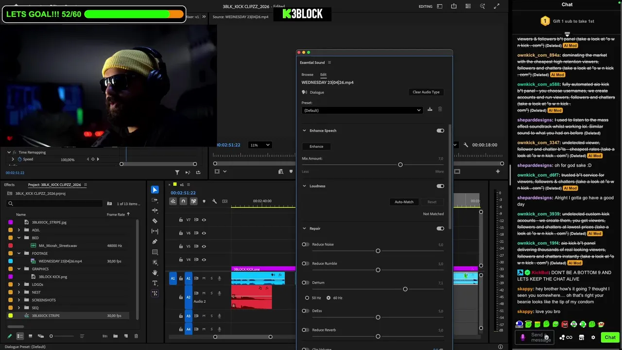The image size is (622, 350).
Task: Enable the DeEss option
Action: [305, 311]
